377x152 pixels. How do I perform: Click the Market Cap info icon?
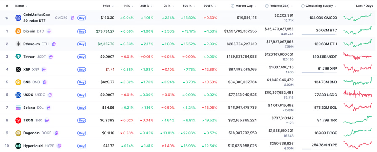[233, 6]
